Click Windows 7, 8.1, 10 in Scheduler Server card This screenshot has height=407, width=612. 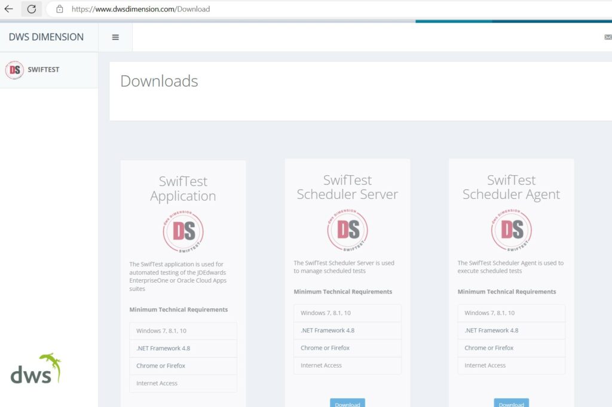point(347,313)
